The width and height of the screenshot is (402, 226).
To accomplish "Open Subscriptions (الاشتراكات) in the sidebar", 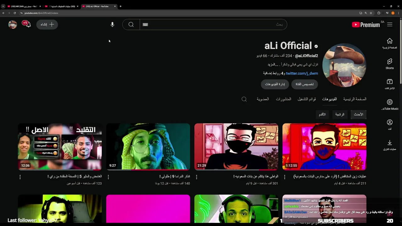I will click(x=389, y=84).
